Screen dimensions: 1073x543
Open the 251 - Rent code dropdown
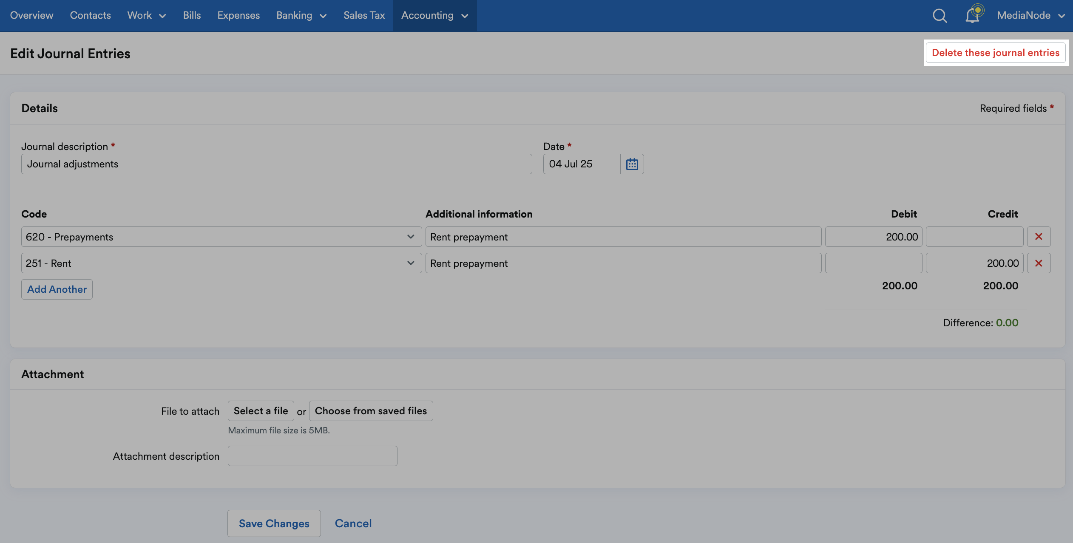(221, 263)
